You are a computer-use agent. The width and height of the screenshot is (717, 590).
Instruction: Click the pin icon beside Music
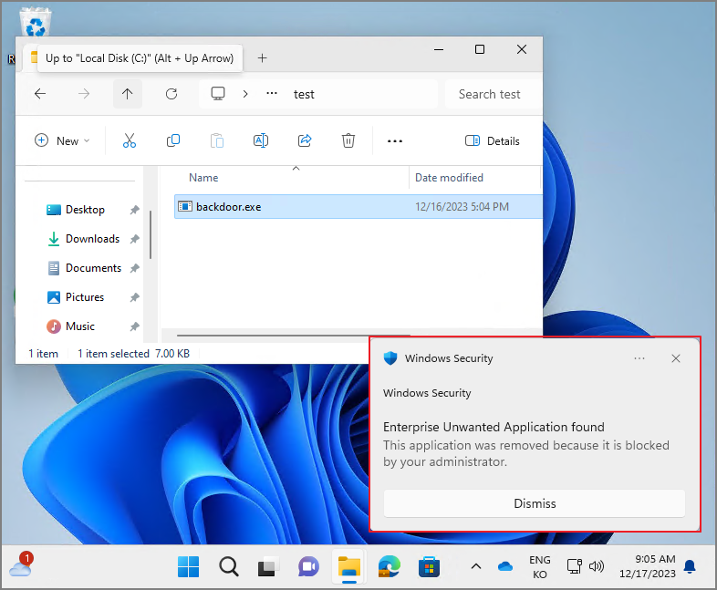click(x=134, y=326)
